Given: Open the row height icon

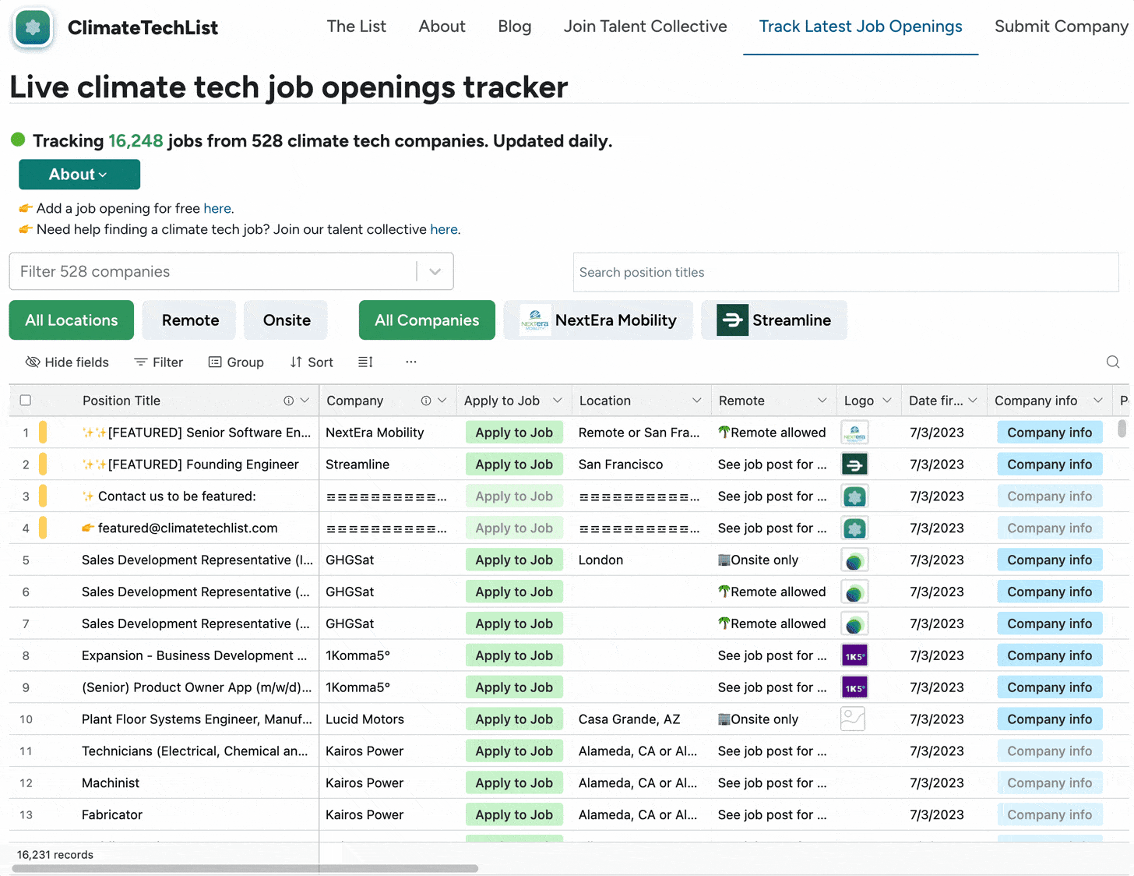Looking at the screenshot, I should [365, 362].
